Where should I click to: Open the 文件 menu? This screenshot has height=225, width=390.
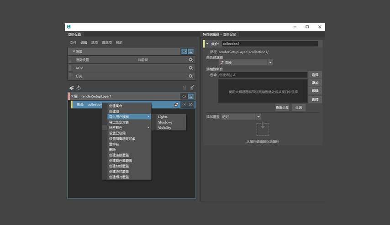(73, 42)
